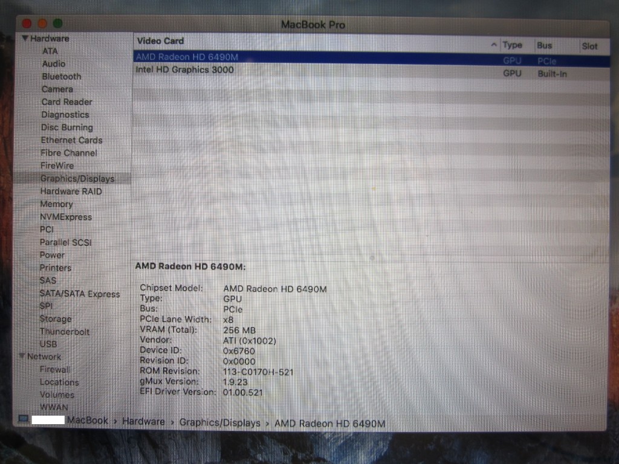The width and height of the screenshot is (619, 464).
Task: Click MacBook in the path bar
Action: coord(87,420)
